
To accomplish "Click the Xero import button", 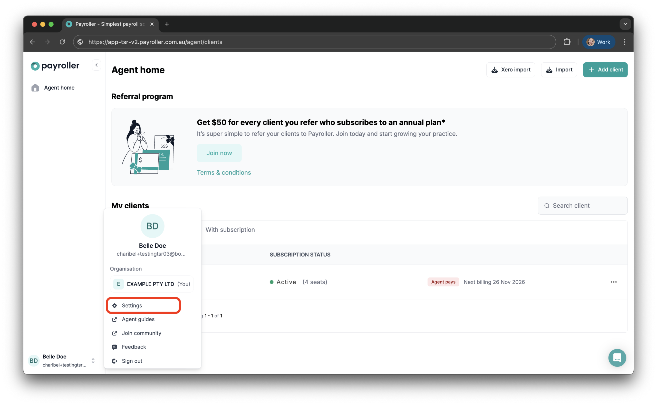I will (510, 70).
